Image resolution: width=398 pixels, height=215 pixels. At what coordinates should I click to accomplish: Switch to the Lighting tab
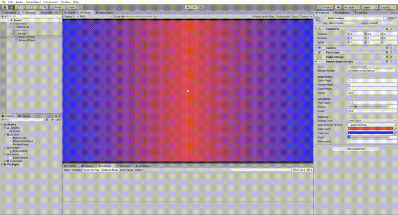tap(361, 13)
